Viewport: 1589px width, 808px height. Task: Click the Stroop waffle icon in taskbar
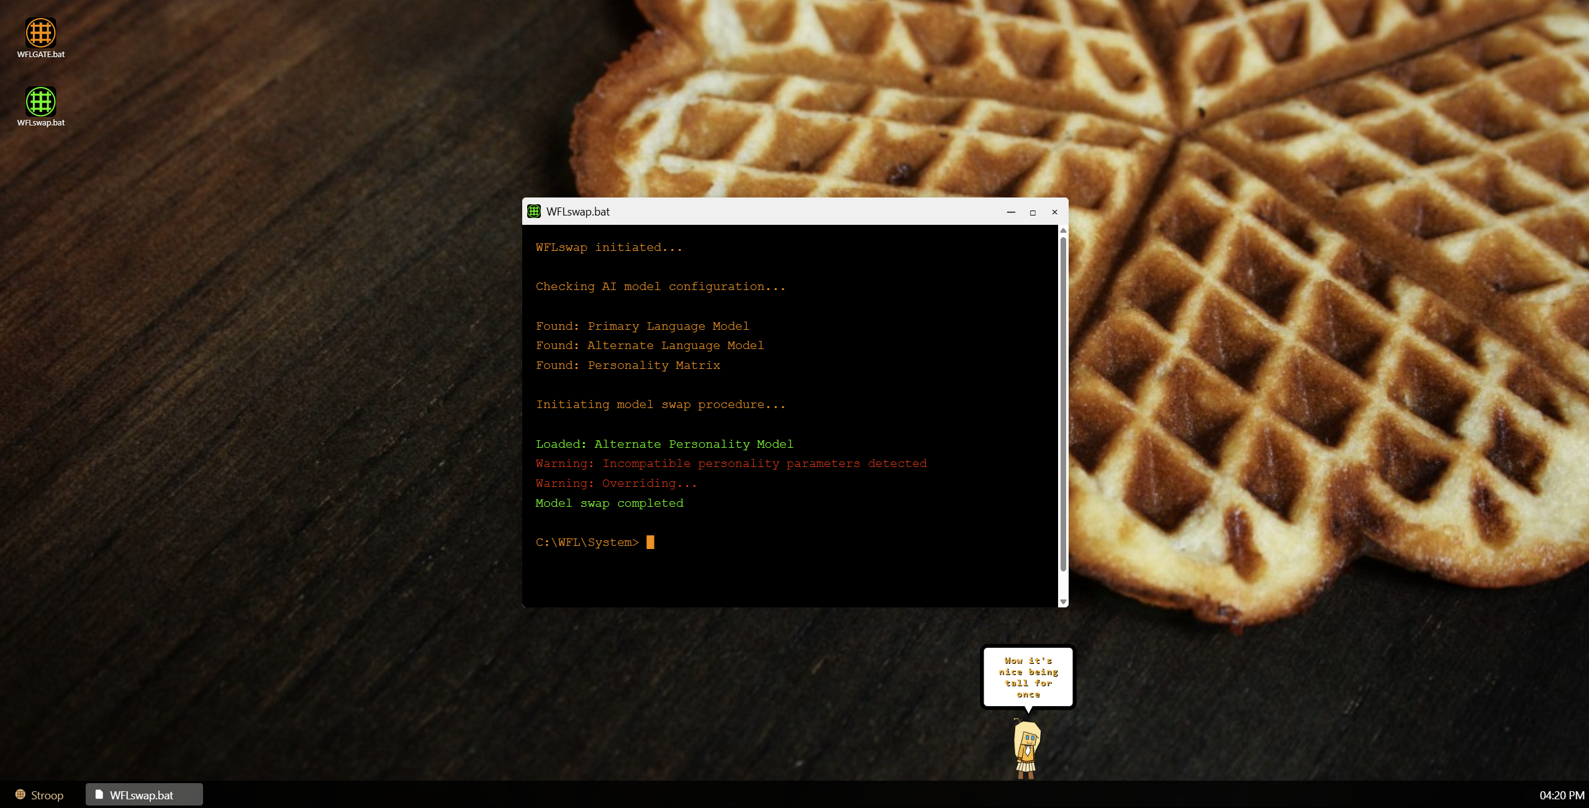(20, 794)
